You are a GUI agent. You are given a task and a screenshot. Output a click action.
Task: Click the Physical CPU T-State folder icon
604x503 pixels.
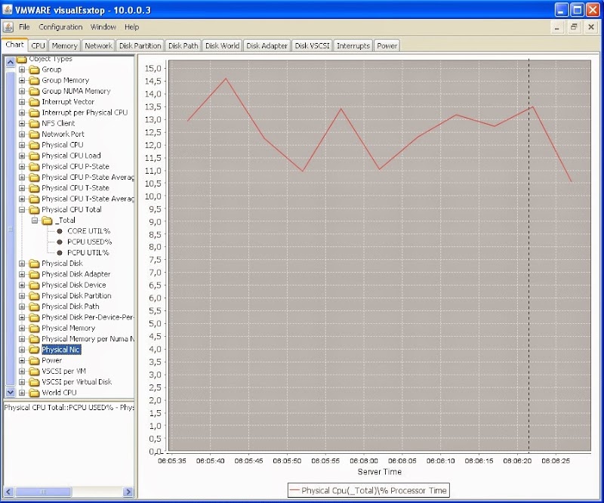click(x=34, y=189)
